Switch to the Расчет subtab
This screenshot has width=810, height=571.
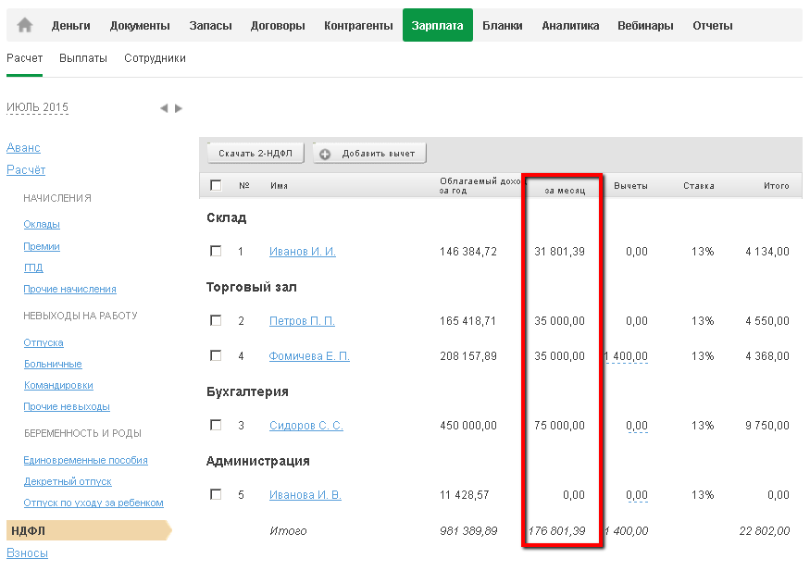click(x=24, y=58)
